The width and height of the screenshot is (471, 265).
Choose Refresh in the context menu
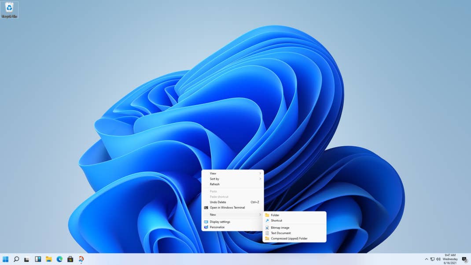click(x=232, y=184)
